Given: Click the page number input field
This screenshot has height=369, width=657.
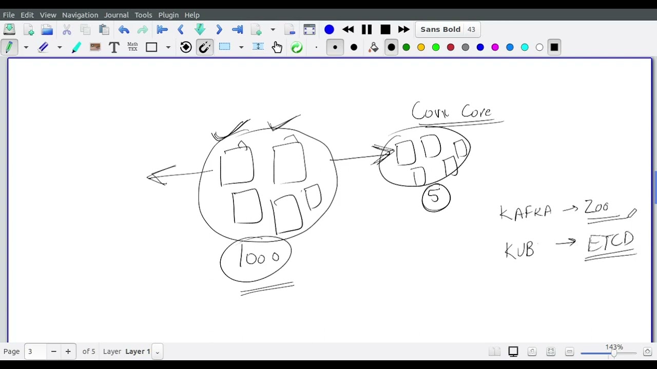Looking at the screenshot, I should pos(36,352).
